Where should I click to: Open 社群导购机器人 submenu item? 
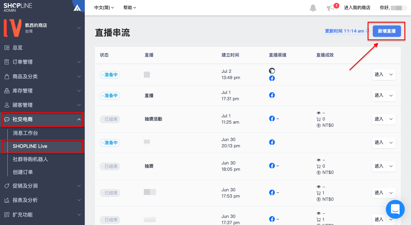[x=31, y=159]
